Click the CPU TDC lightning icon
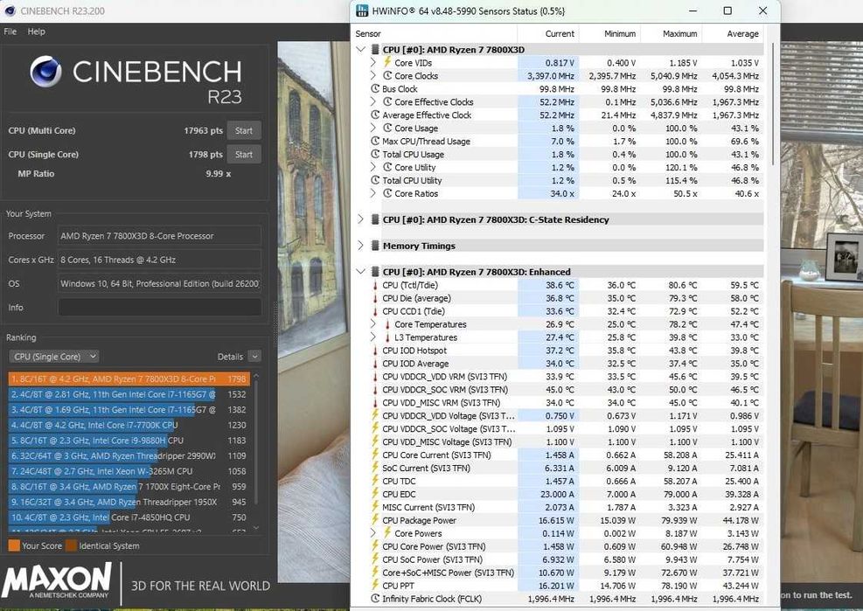The height and width of the screenshot is (611, 863). [x=375, y=481]
